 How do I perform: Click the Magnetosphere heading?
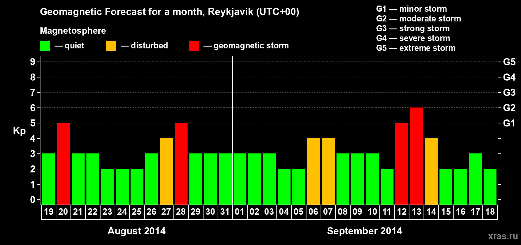(73, 31)
